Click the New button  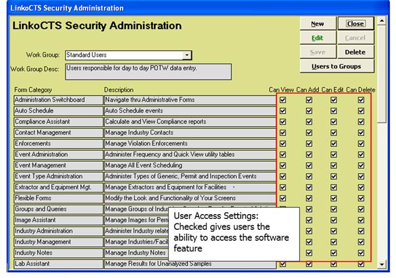(x=317, y=24)
